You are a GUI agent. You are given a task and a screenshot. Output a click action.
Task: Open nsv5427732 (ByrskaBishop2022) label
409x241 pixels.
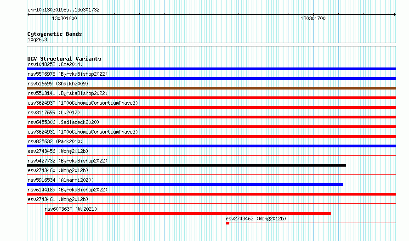(x=68, y=161)
